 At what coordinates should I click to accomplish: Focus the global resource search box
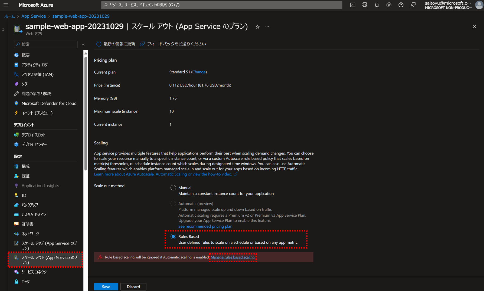tap(222, 5)
